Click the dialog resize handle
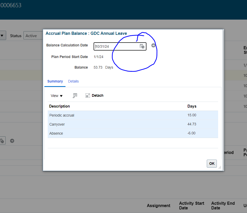The height and width of the screenshot is (213, 247). (x=220, y=167)
